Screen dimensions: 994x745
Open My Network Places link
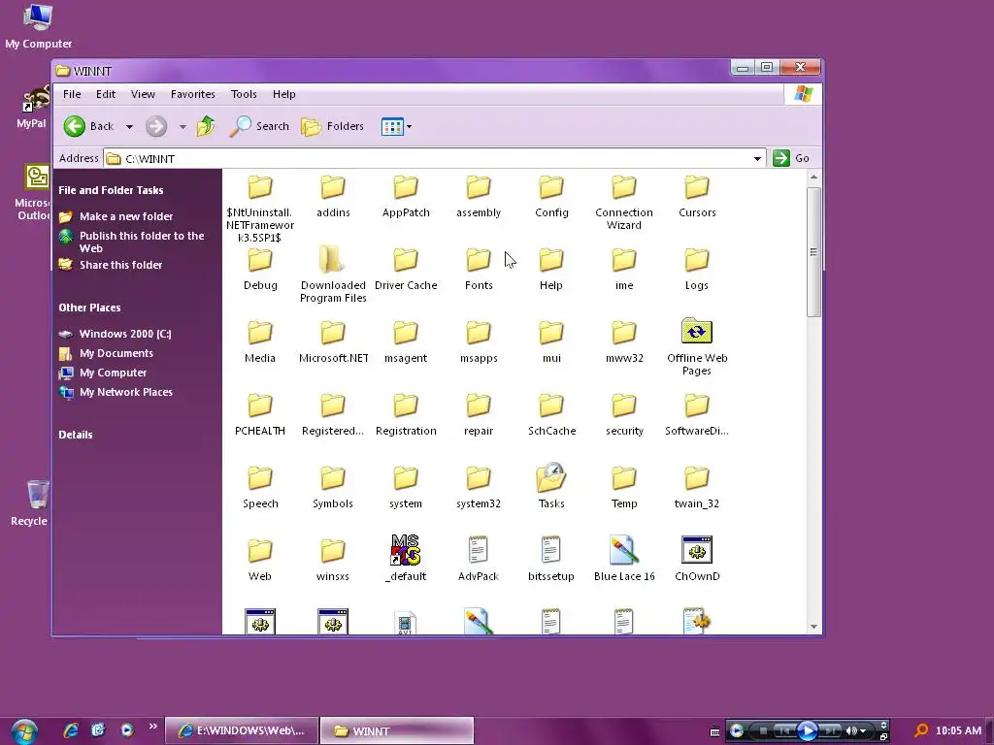coord(116,392)
